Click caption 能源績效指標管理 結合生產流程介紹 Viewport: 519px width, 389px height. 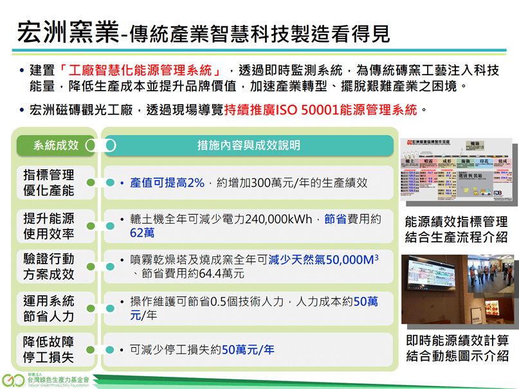(456, 230)
